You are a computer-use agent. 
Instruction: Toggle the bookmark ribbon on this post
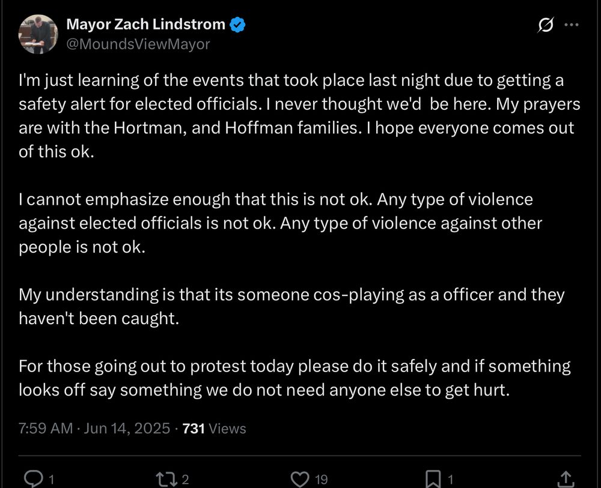[434, 477]
